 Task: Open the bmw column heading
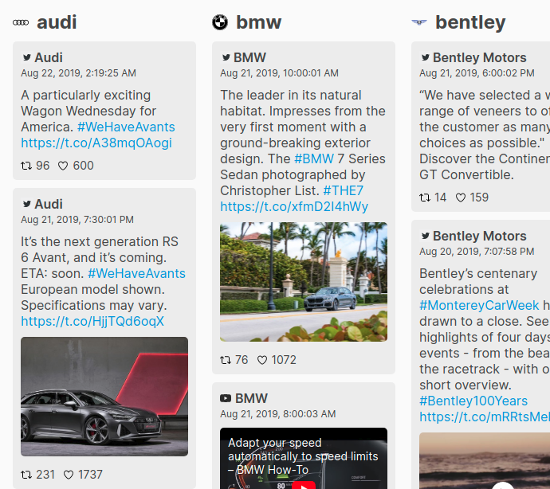[258, 22]
